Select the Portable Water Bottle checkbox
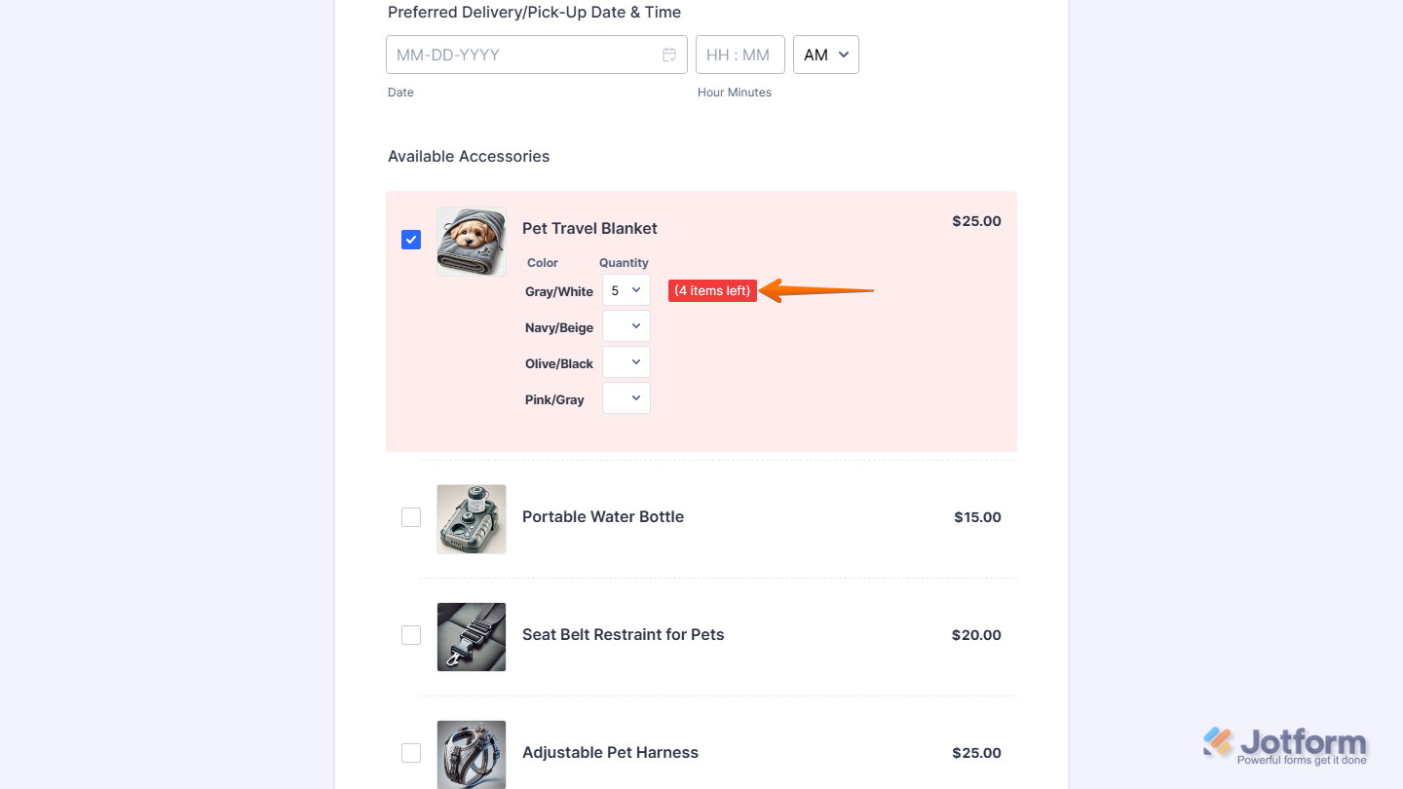This screenshot has width=1403, height=789. click(411, 517)
